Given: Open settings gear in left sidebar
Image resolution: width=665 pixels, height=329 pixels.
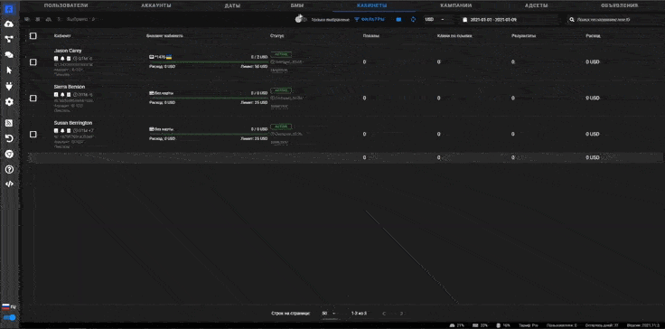Looking at the screenshot, I should click(9, 102).
